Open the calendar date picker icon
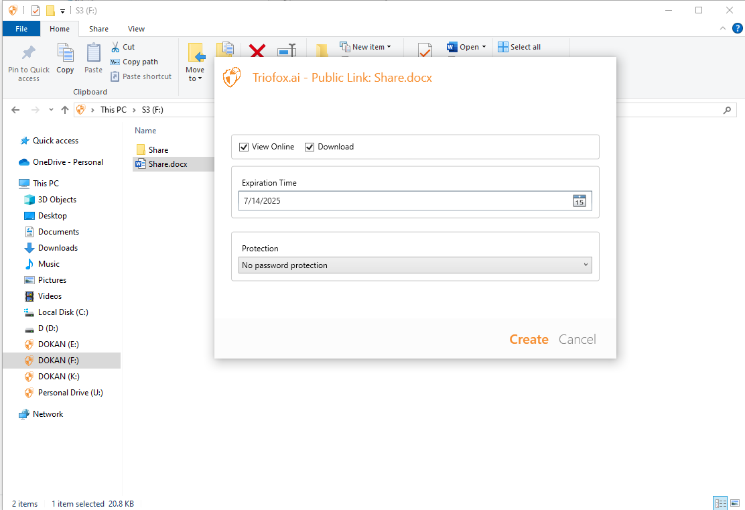The image size is (745, 510). click(579, 200)
